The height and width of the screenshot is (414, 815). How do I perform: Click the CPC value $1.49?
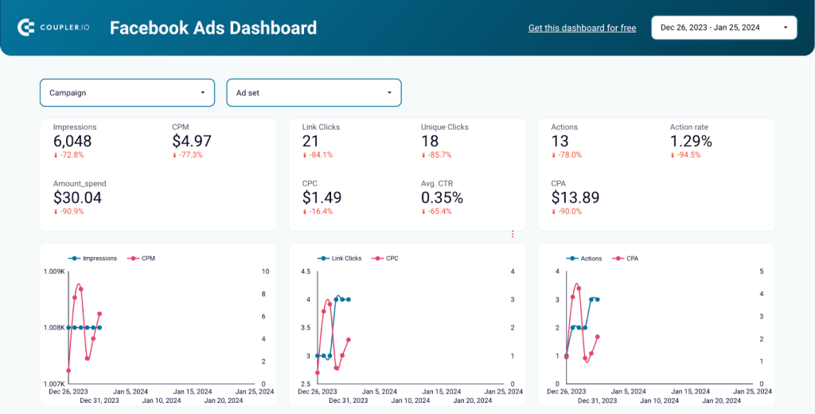[322, 197]
